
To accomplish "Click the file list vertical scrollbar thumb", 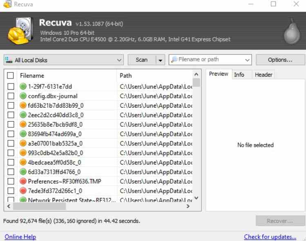I will click(197, 83).
